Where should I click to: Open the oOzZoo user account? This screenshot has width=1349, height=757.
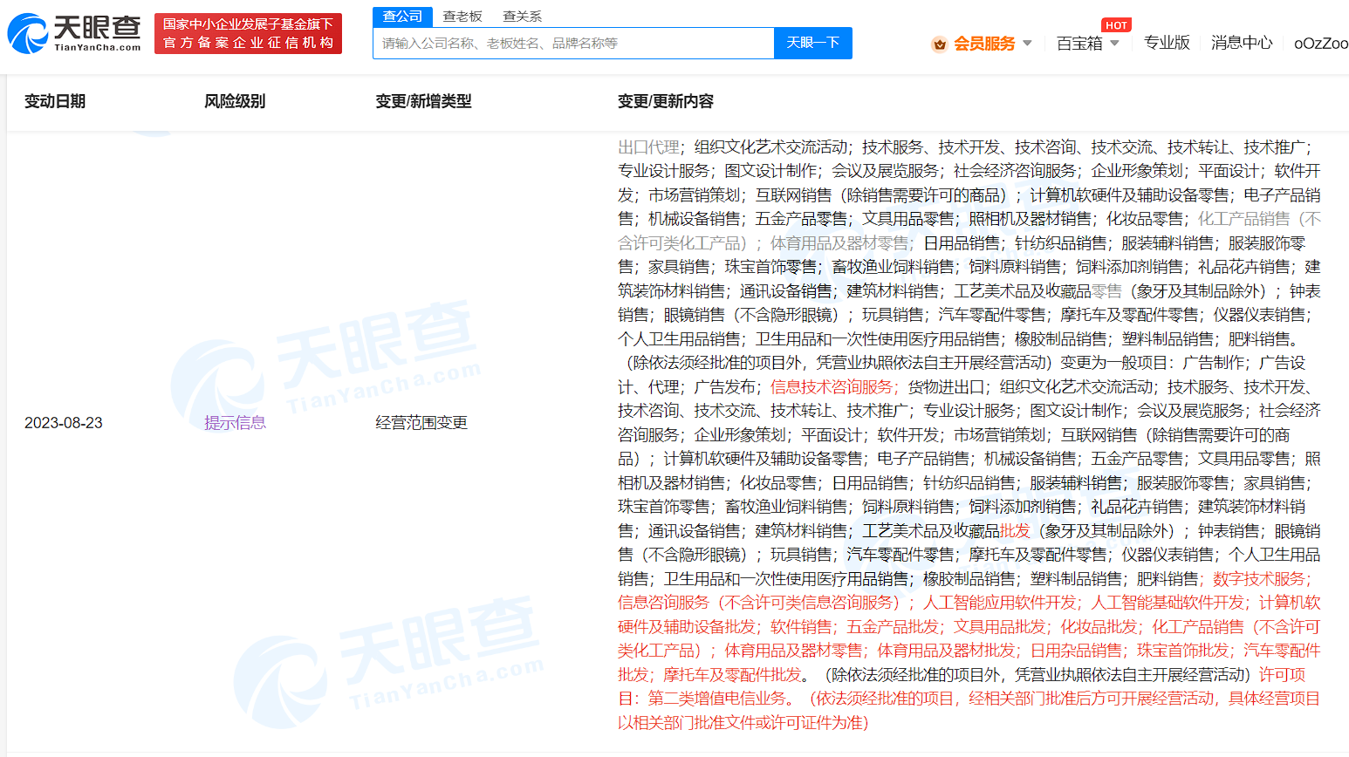(1321, 44)
